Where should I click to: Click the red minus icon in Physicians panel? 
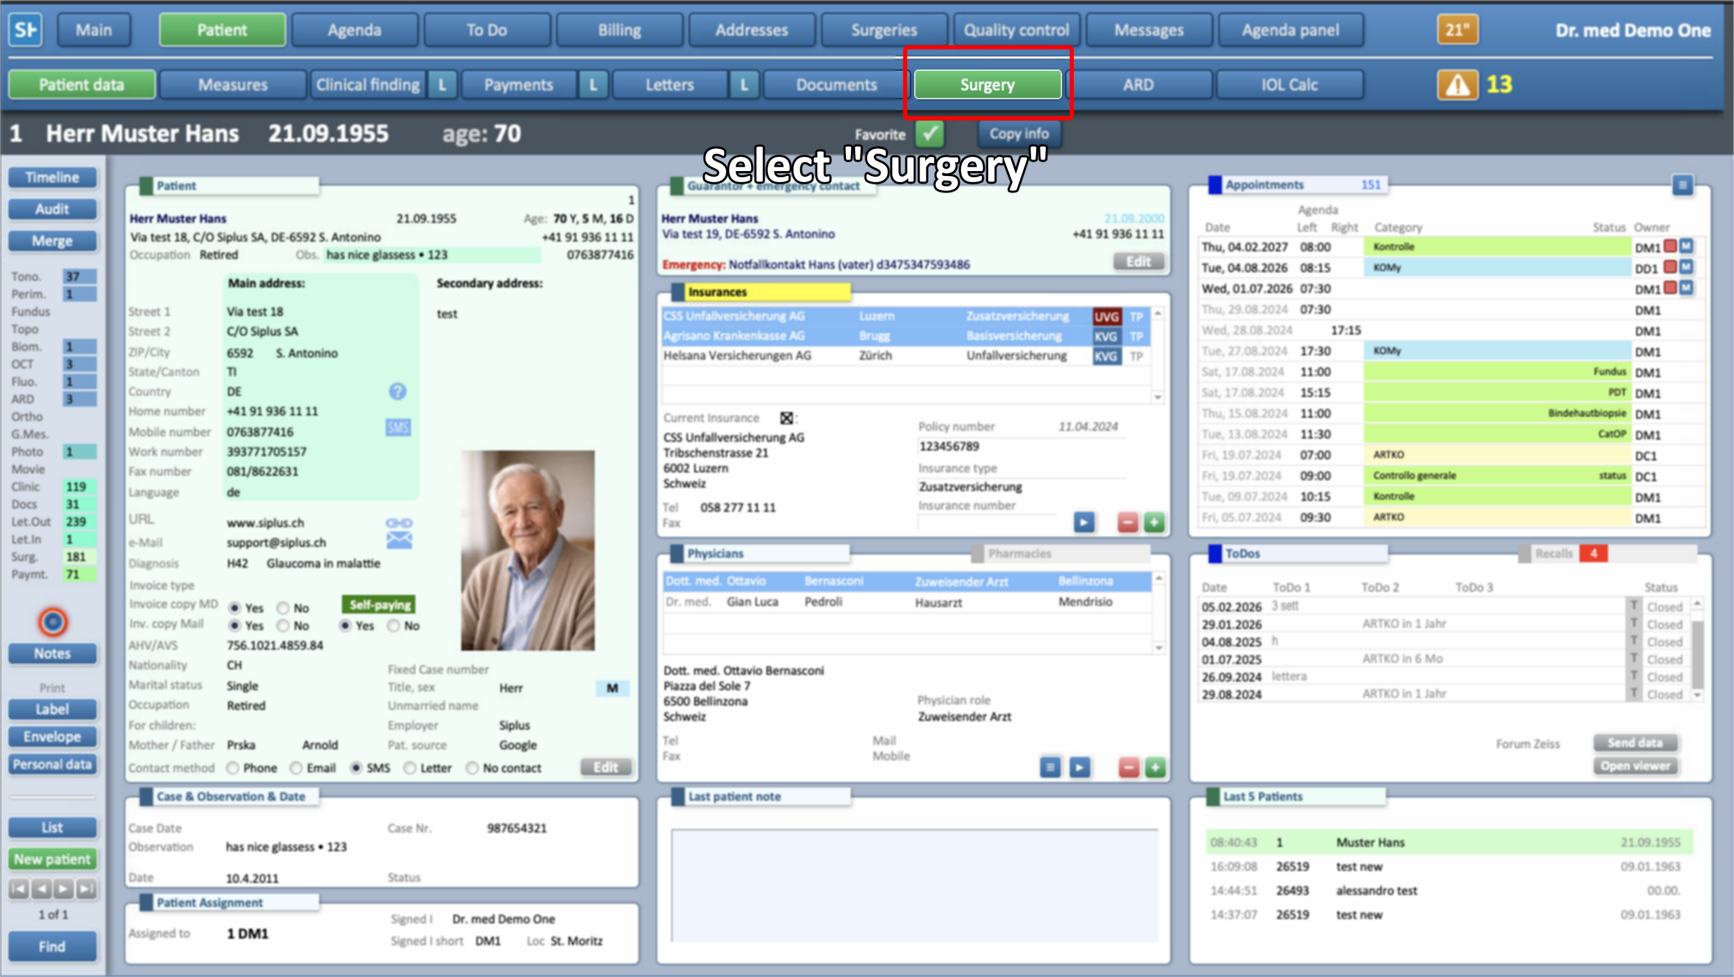pos(1128,767)
